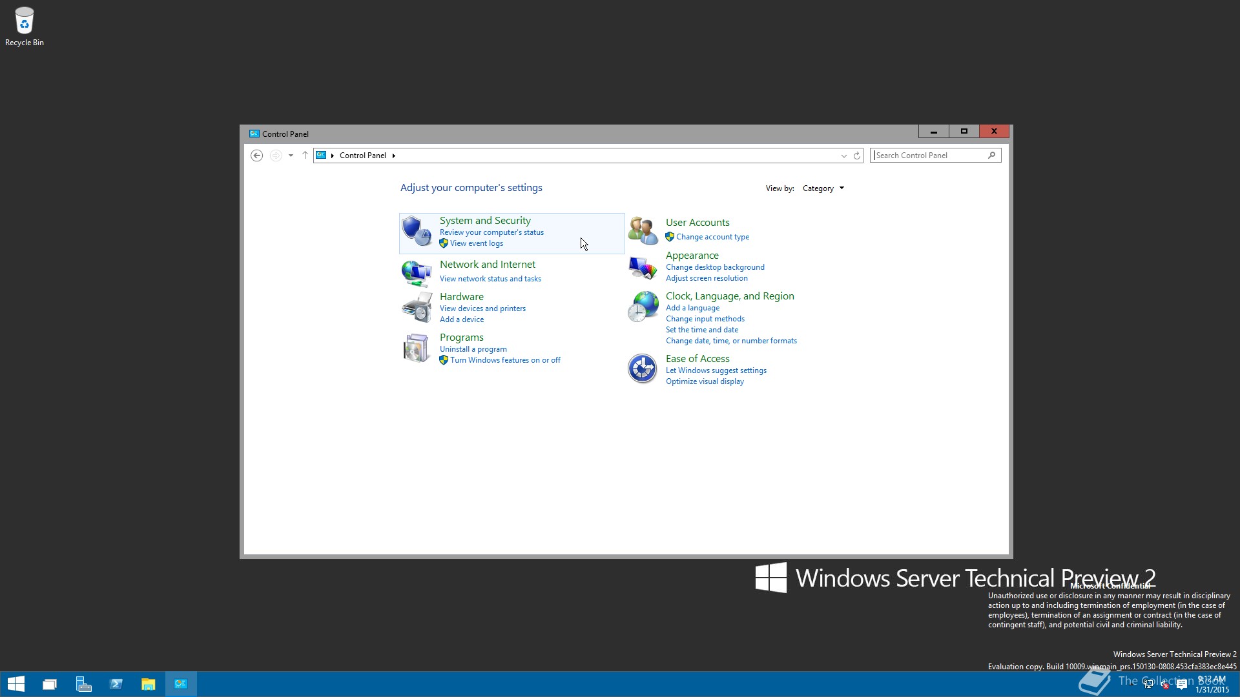Click View network status and tasks
Viewport: 1240px width, 697px height.
click(x=490, y=279)
